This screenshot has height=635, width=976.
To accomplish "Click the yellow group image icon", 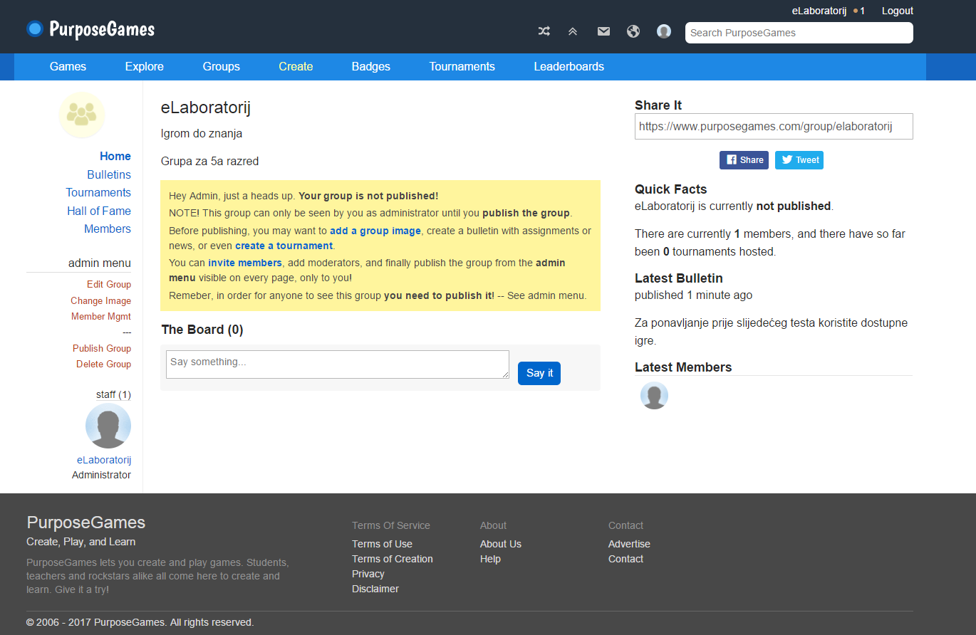I will tap(82, 115).
